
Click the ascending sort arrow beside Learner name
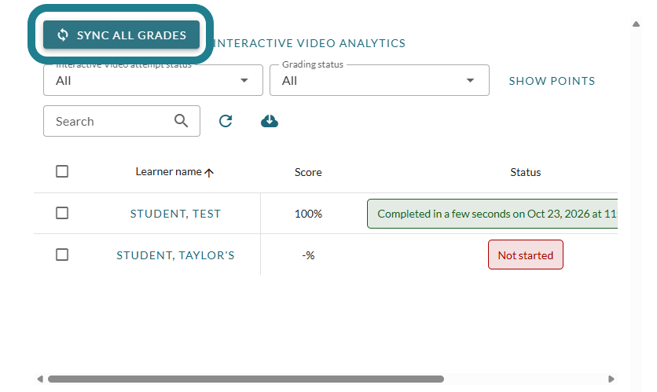pos(209,172)
